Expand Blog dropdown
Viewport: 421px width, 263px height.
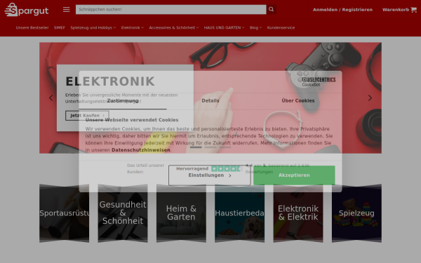255,27
